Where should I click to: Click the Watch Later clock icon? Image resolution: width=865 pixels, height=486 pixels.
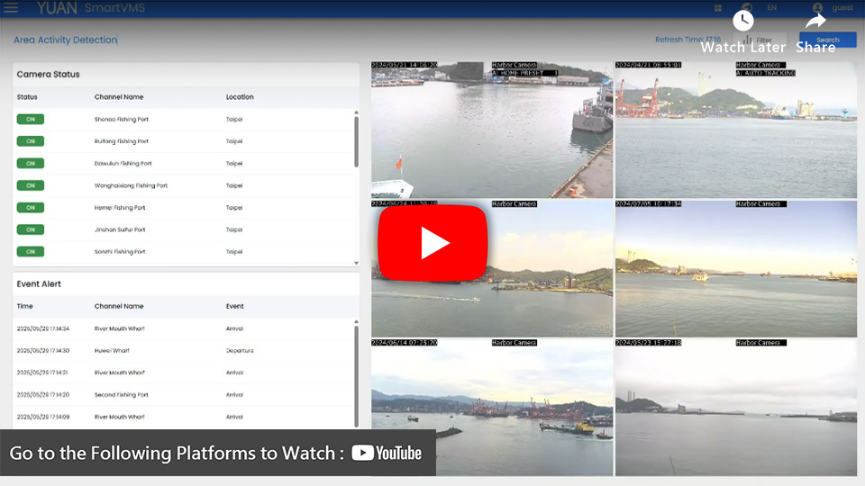(742, 21)
